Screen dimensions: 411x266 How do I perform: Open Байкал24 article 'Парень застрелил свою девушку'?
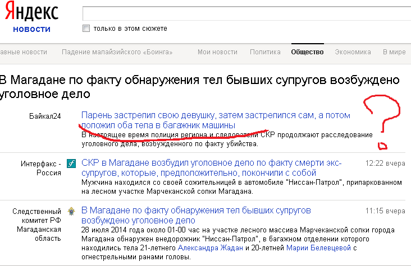point(216,120)
